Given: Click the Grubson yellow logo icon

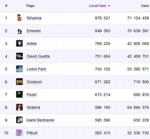Looking at the screenshot, I should click(x=19, y=82).
